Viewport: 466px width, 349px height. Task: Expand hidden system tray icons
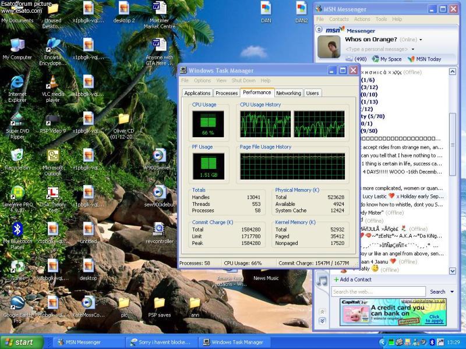pyautogui.click(x=383, y=342)
